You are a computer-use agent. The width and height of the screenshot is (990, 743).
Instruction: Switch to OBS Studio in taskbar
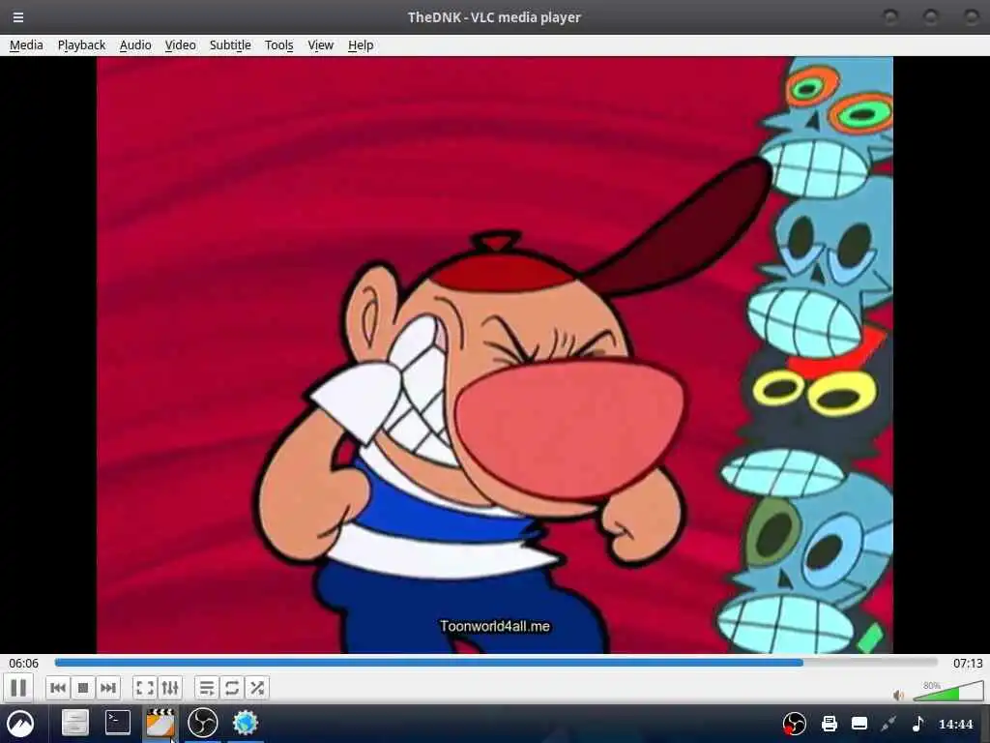point(203,722)
